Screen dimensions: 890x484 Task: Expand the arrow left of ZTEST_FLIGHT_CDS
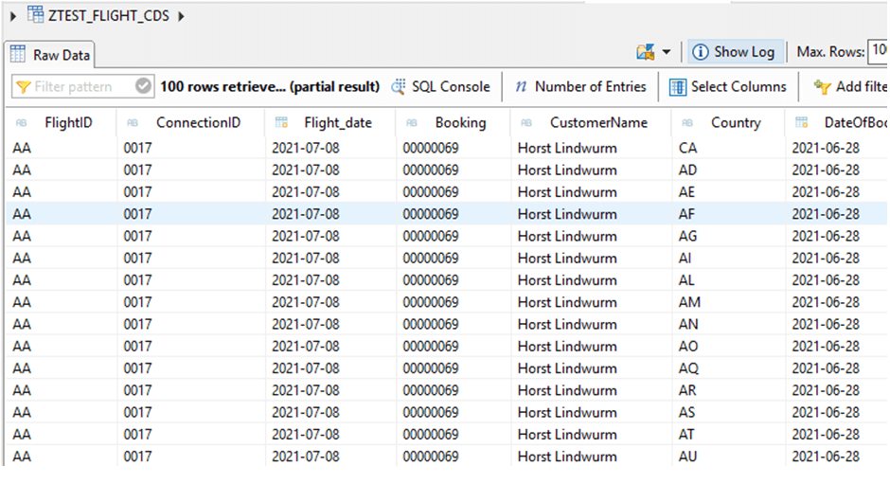point(13,16)
